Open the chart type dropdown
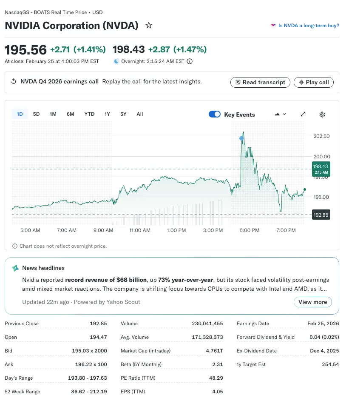349x401 pixels. point(281,115)
